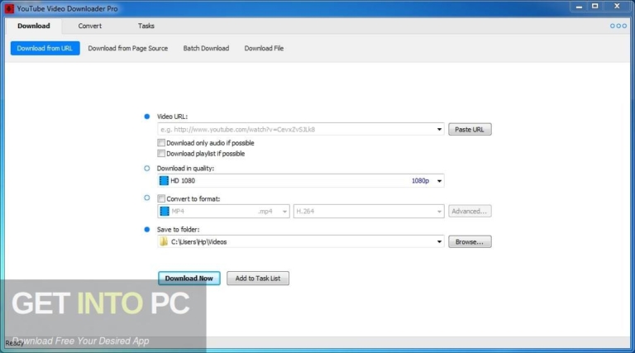Click the Advanced... button

(470, 212)
